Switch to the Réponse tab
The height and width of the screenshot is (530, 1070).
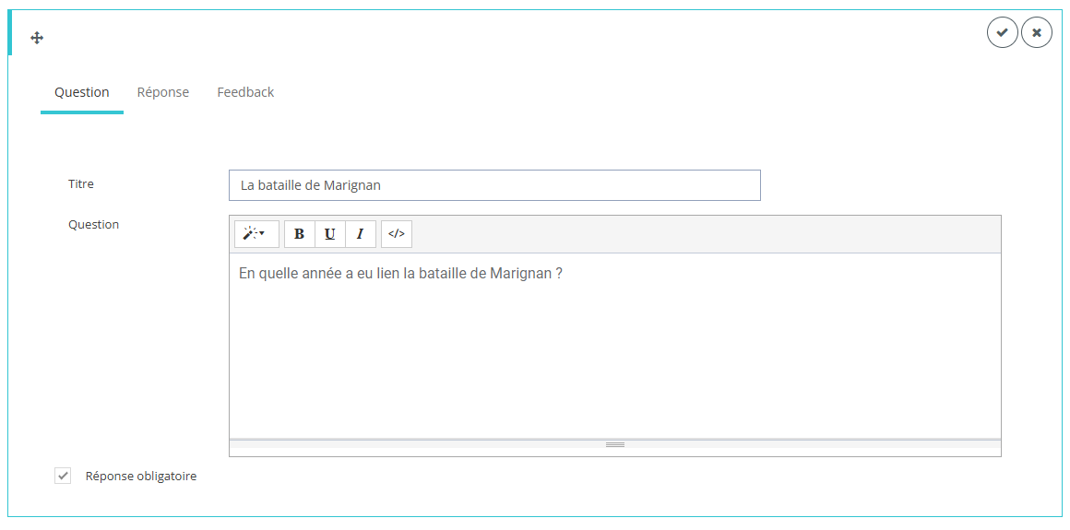coord(163,92)
